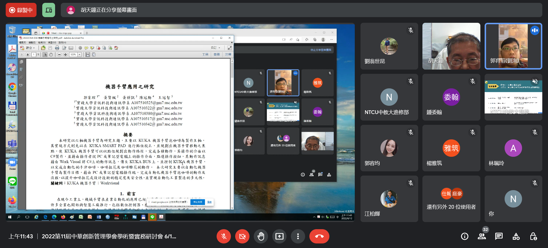Open the activities icon
548x248 pixels.
(516, 236)
